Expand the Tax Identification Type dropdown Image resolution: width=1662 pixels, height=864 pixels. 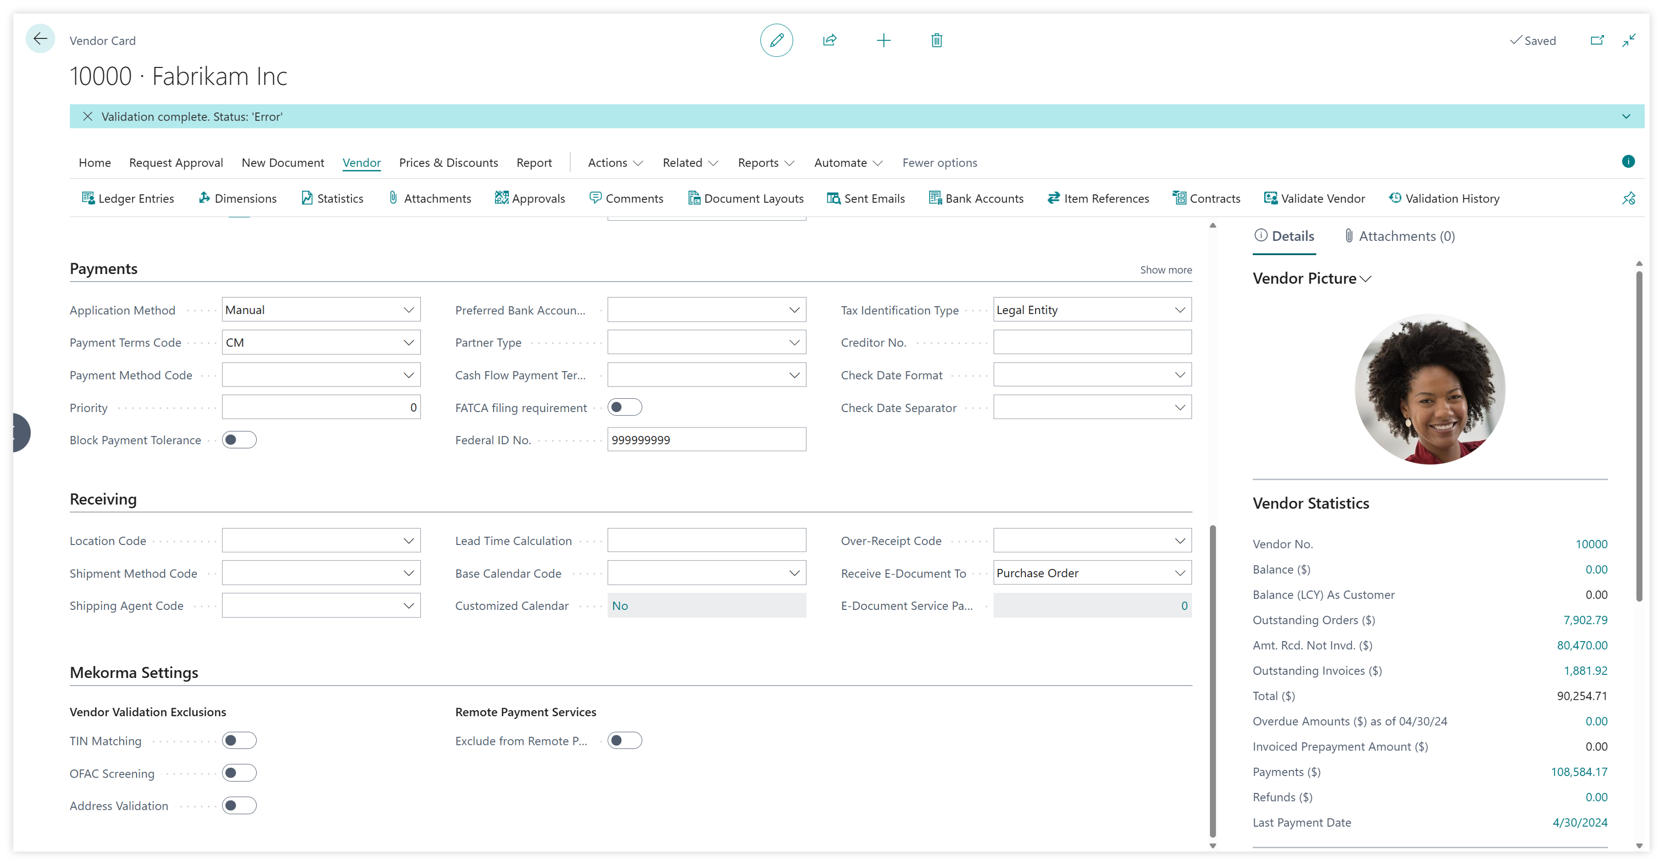pos(1180,309)
